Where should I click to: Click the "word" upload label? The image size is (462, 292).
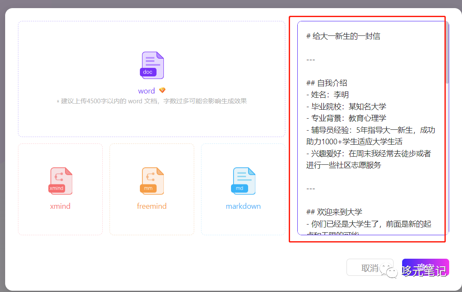[146, 91]
